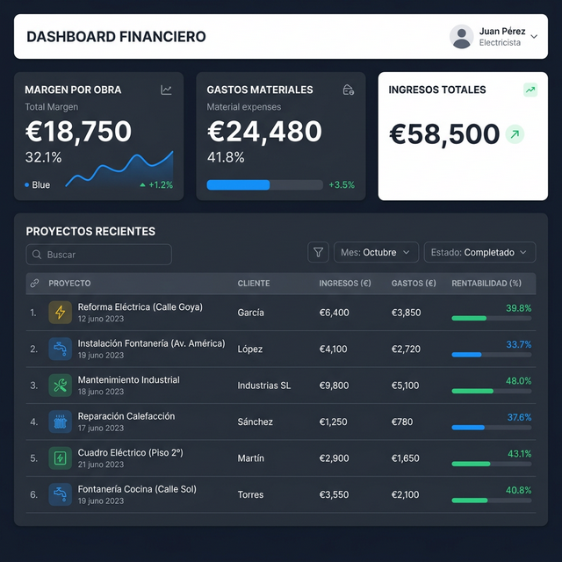Click the green trend icon on Ingresos Totales
Viewport: 562px width, 562px height.
click(530, 90)
